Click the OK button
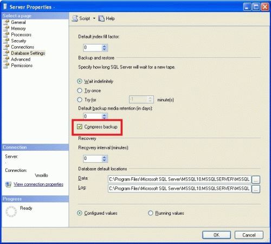This screenshot has width=271, height=244. coord(216,235)
